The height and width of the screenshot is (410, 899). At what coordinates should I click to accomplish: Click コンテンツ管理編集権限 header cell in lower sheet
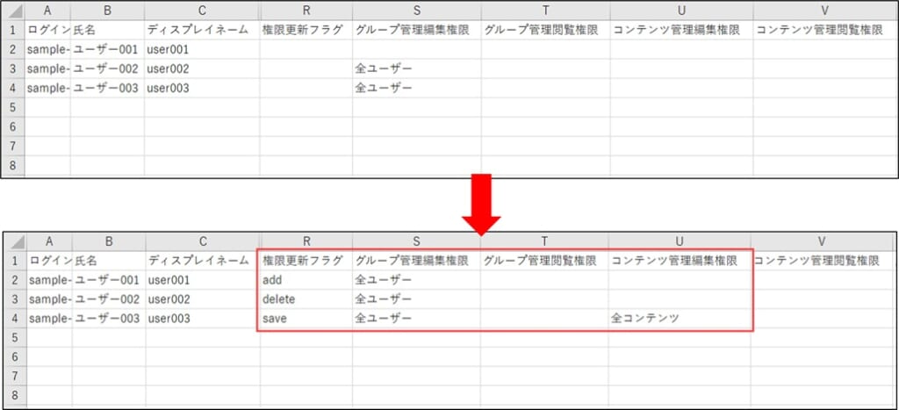point(680,261)
